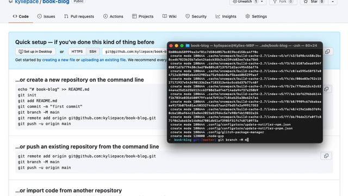Follow the 'creating a new file' link

pos(59,60)
